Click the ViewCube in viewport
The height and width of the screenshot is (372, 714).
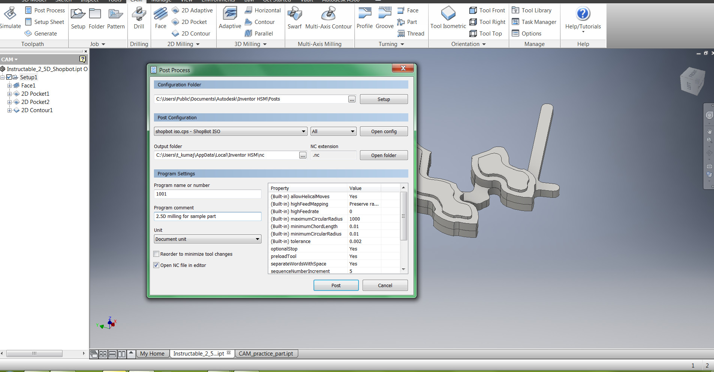pos(693,81)
